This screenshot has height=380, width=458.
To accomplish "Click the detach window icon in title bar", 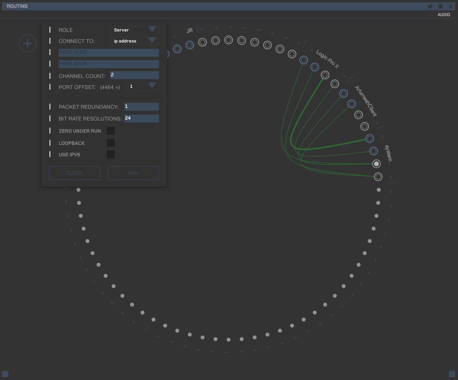I will click(x=430, y=6).
